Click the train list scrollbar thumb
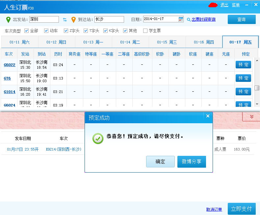 coord(257,88)
